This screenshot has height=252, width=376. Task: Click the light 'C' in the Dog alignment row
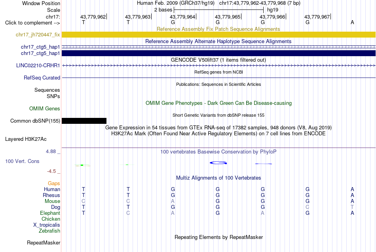308,207
